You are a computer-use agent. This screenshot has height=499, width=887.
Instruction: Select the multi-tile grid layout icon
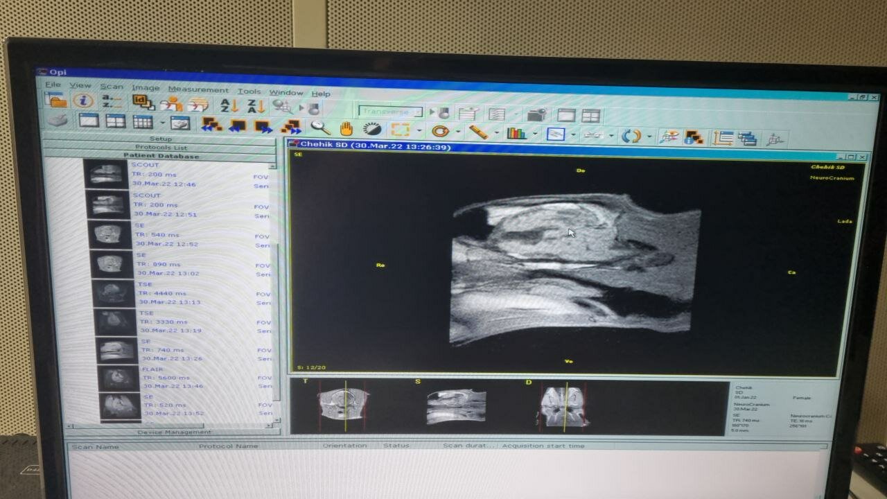tap(143, 122)
